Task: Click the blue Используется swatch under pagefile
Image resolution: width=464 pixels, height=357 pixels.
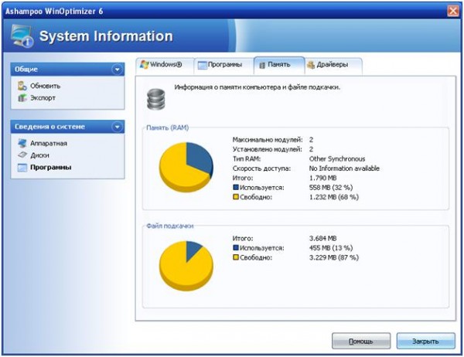Action: (236, 247)
